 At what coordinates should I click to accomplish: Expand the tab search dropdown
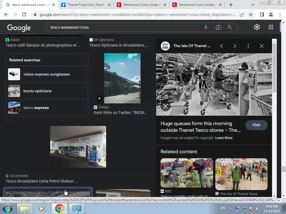(x=252, y=5)
